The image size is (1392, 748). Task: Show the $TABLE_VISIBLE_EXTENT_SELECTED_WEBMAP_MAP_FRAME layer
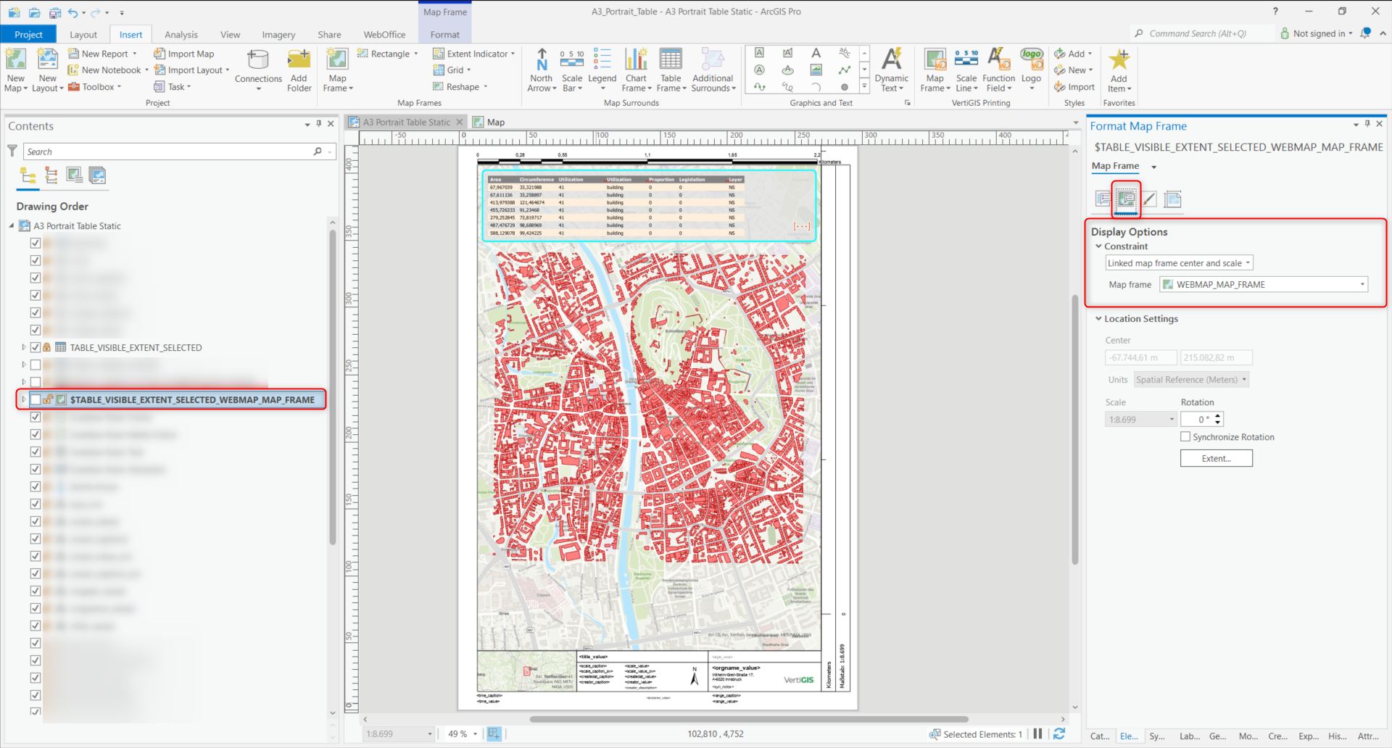coord(36,399)
